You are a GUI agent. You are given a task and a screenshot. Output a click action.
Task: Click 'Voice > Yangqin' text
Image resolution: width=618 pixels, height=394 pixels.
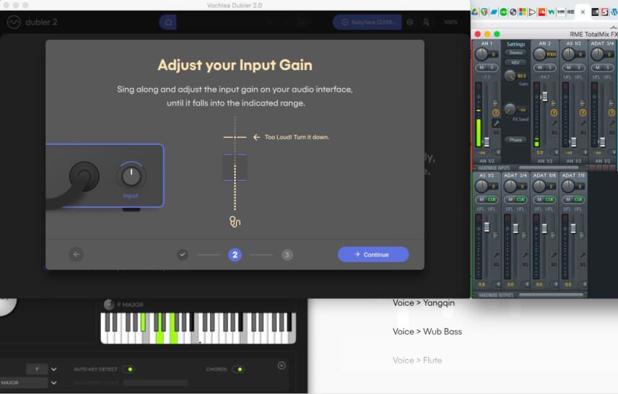[424, 303]
